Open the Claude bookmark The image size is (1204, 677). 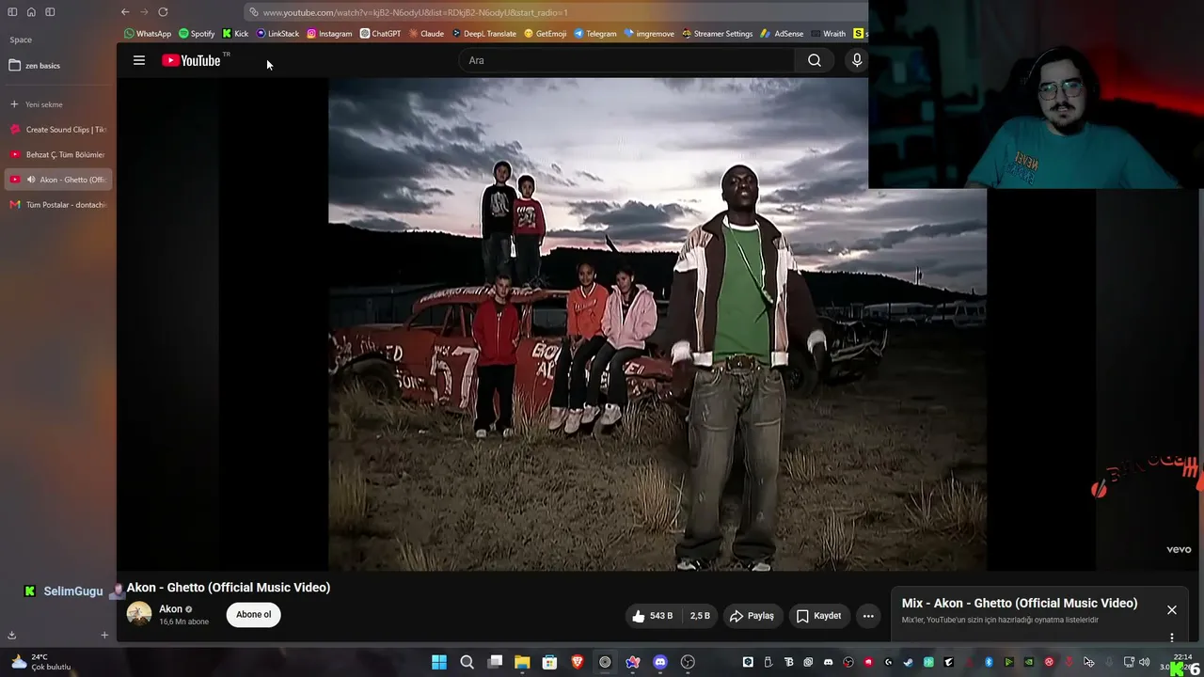[x=426, y=34]
